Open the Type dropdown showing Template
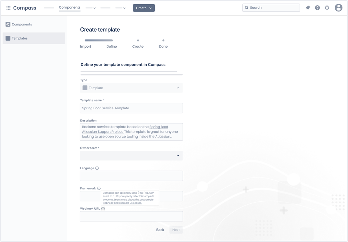 click(131, 88)
